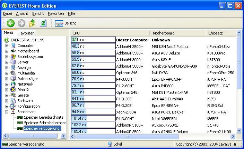Expand the Netzwerk tree node
Screen dimensions: 244x149
pyautogui.click(x=7, y=84)
